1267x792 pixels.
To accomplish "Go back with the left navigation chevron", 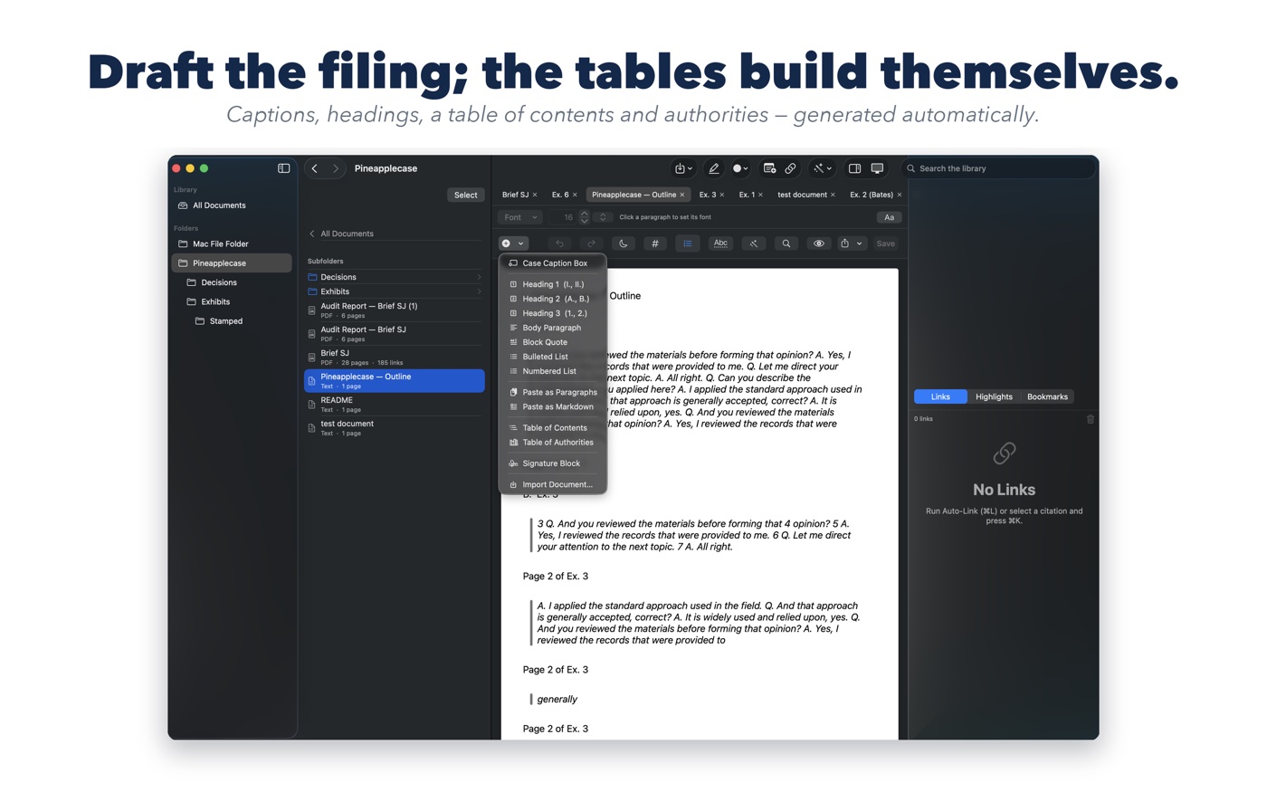I will point(315,168).
